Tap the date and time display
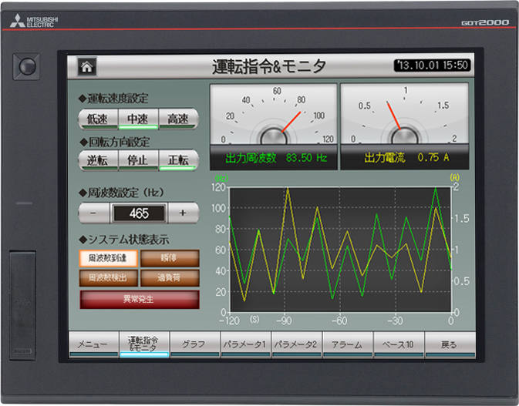Image resolution: width=519 pixels, height=406 pixels. click(432, 66)
